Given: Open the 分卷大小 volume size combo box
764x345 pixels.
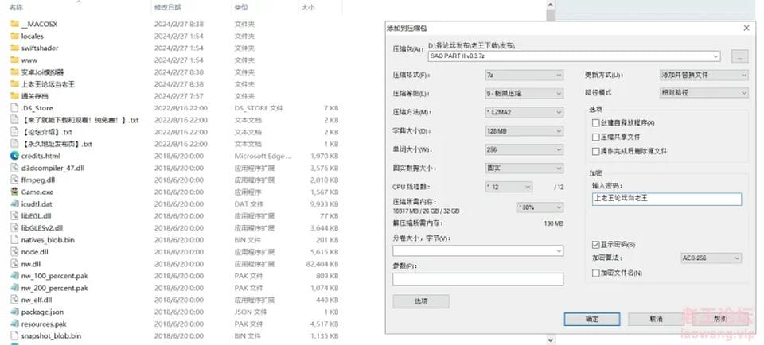Looking at the screenshot, I should pyautogui.click(x=478, y=251).
